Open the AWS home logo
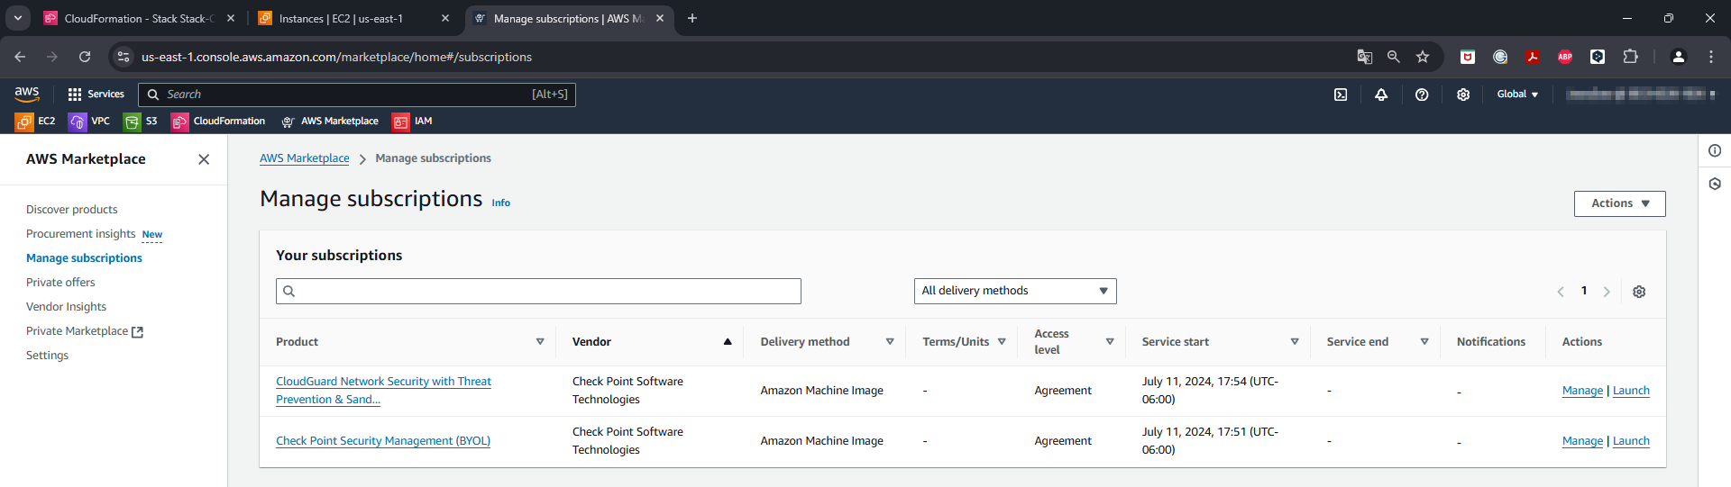Image resolution: width=1731 pixels, height=487 pixels. [27, 94]
